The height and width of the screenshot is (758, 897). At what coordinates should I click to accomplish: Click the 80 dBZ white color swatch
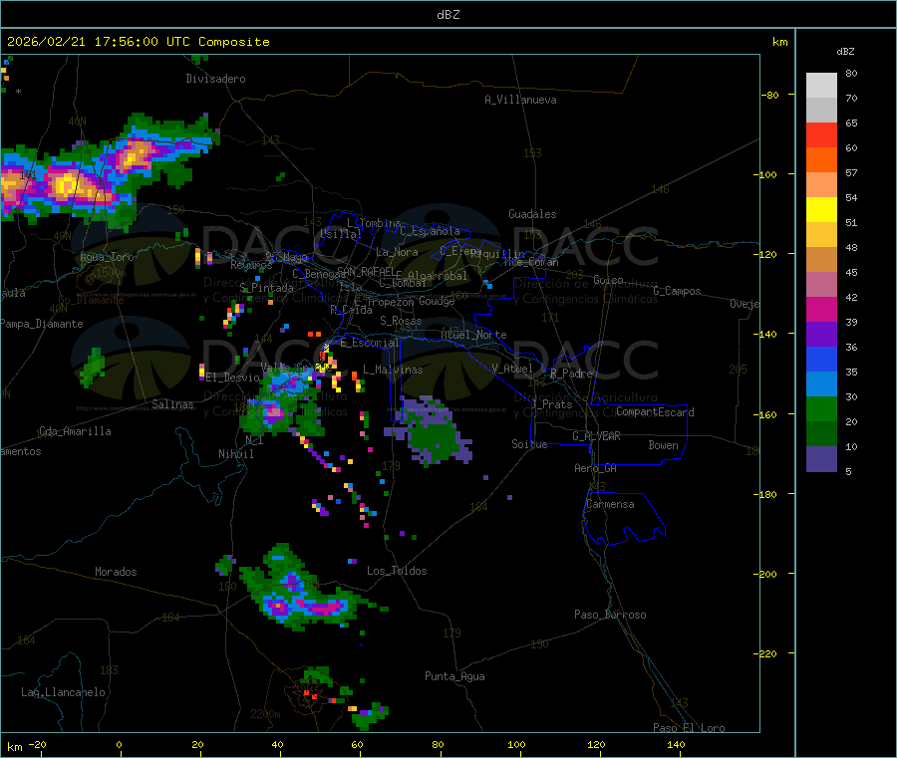coord(821,86)
